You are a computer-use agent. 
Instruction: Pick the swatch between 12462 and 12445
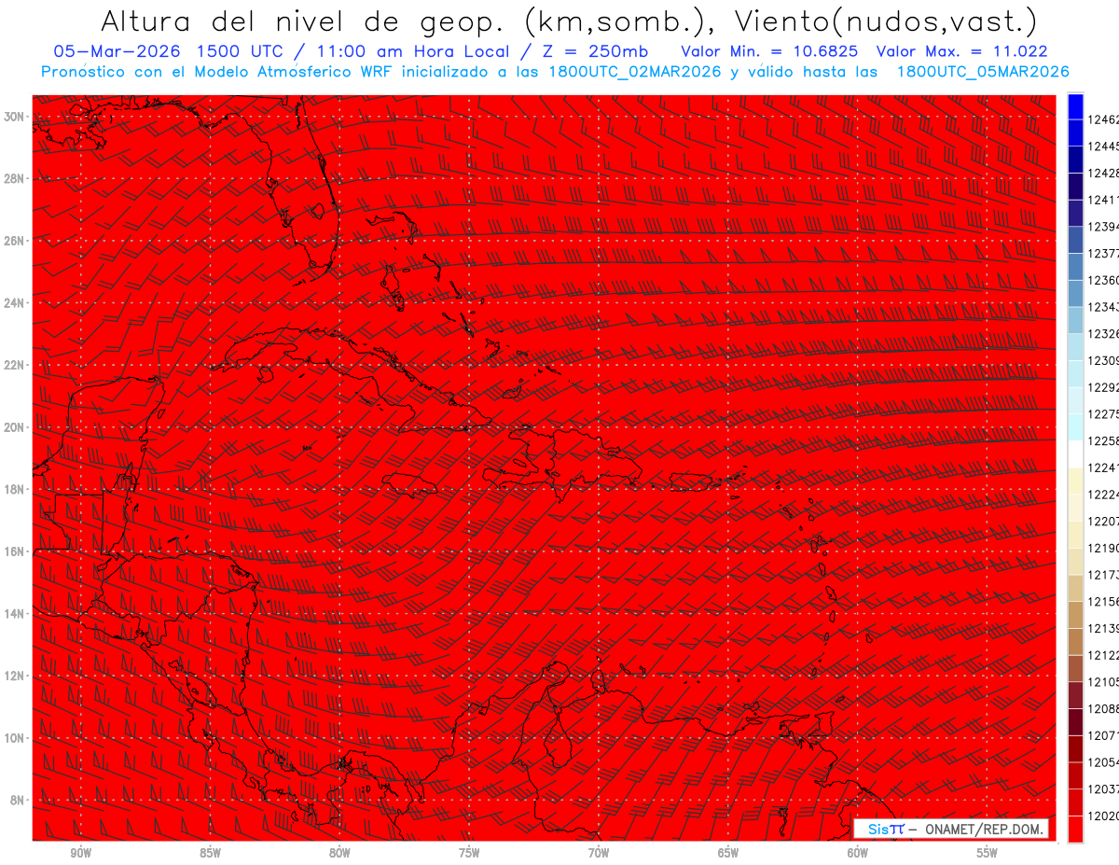[1075, 133]
